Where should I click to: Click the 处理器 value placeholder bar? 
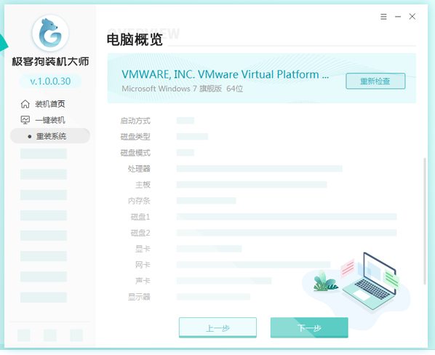click(260, 169)
